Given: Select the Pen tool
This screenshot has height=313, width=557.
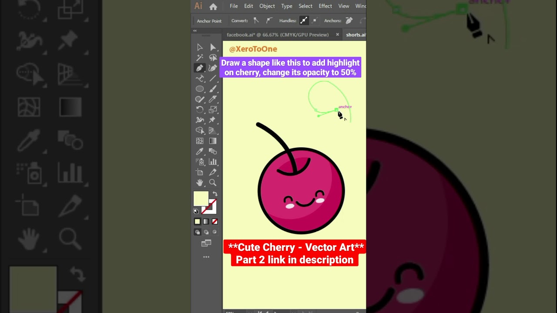Looking at the screenshot, I should (200, 68).
